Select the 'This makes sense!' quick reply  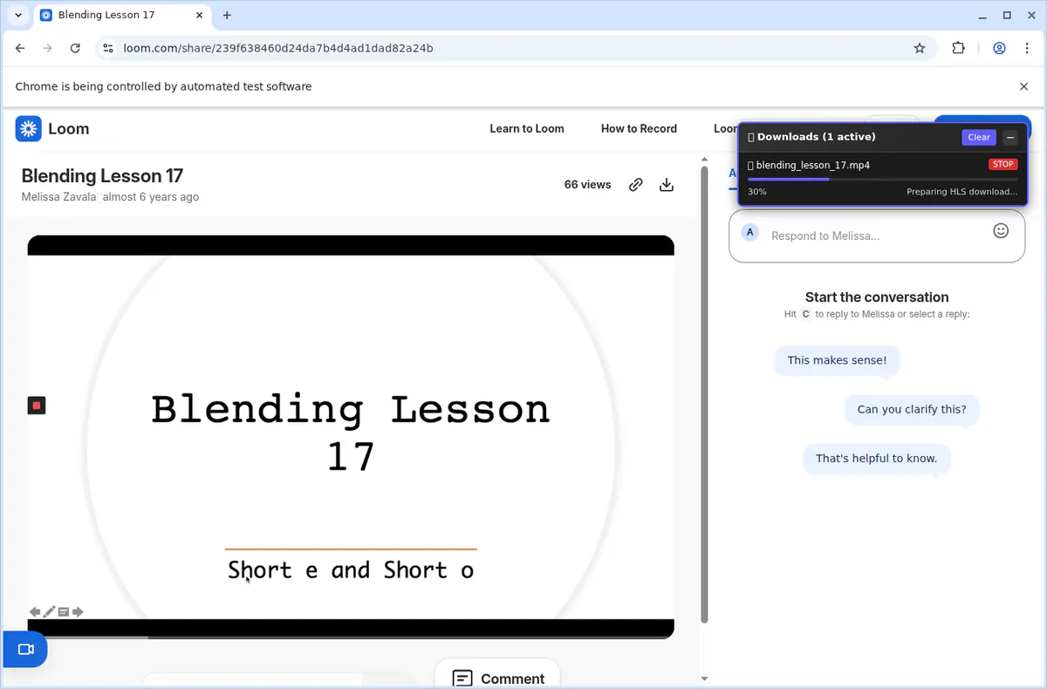(837, 360)
